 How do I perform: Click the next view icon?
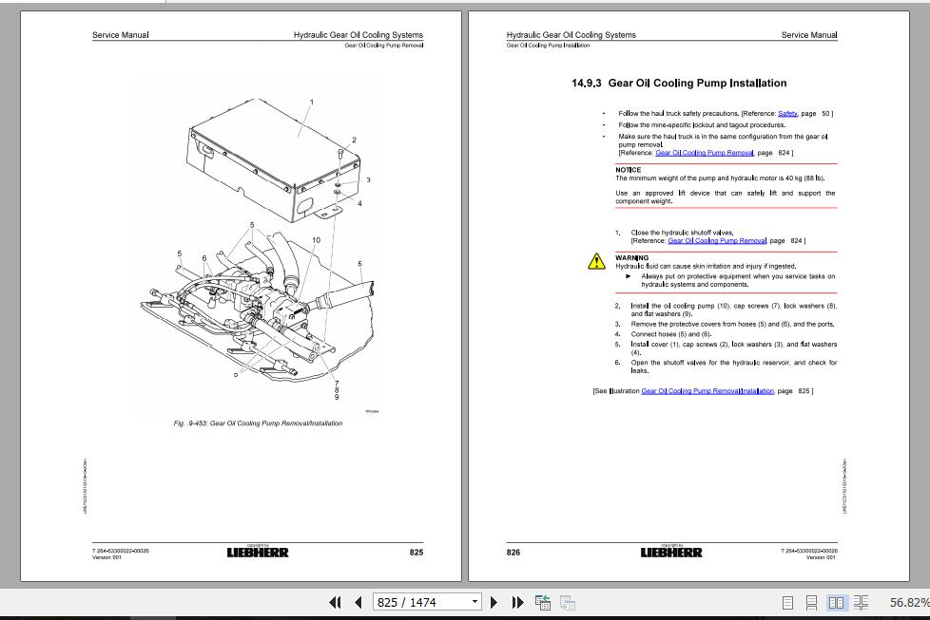(567, 602)
